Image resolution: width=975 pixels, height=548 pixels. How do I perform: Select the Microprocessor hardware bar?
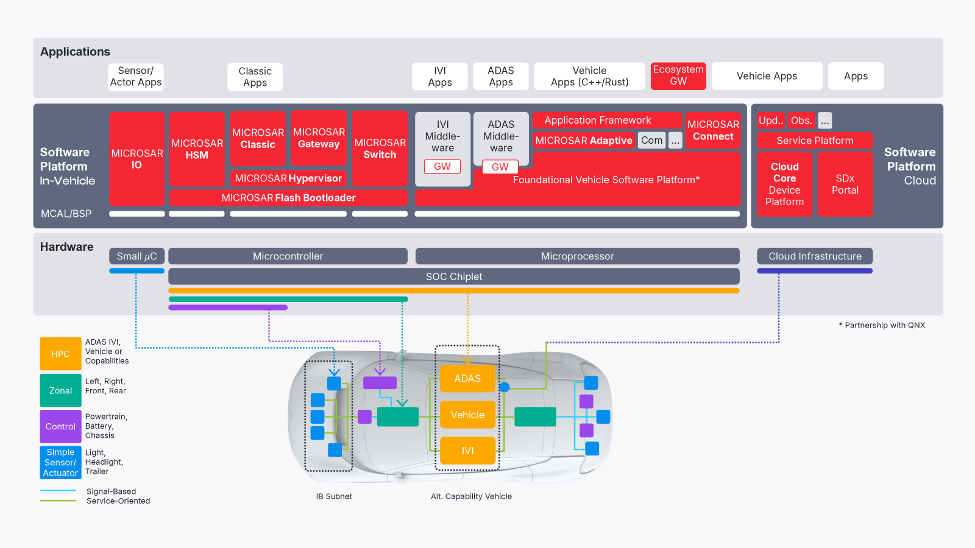pos(578,256)
